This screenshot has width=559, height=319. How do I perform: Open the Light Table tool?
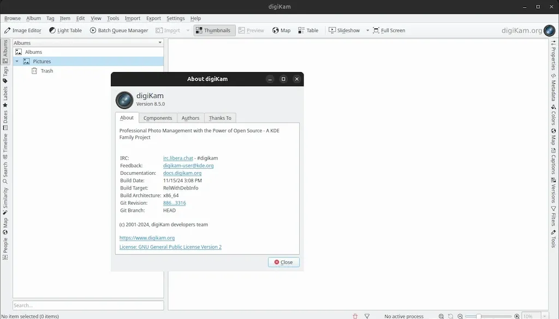coord(66,30)
